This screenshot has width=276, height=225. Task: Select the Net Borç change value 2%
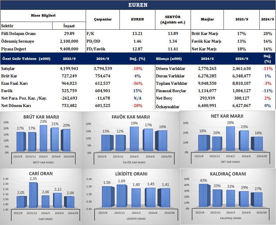click(x=267, y=98)
